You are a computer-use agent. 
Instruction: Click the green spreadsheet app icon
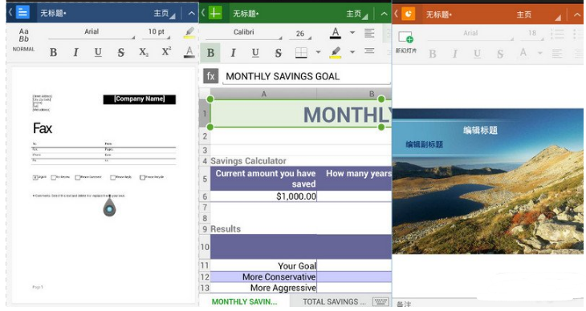coord(215,13)
